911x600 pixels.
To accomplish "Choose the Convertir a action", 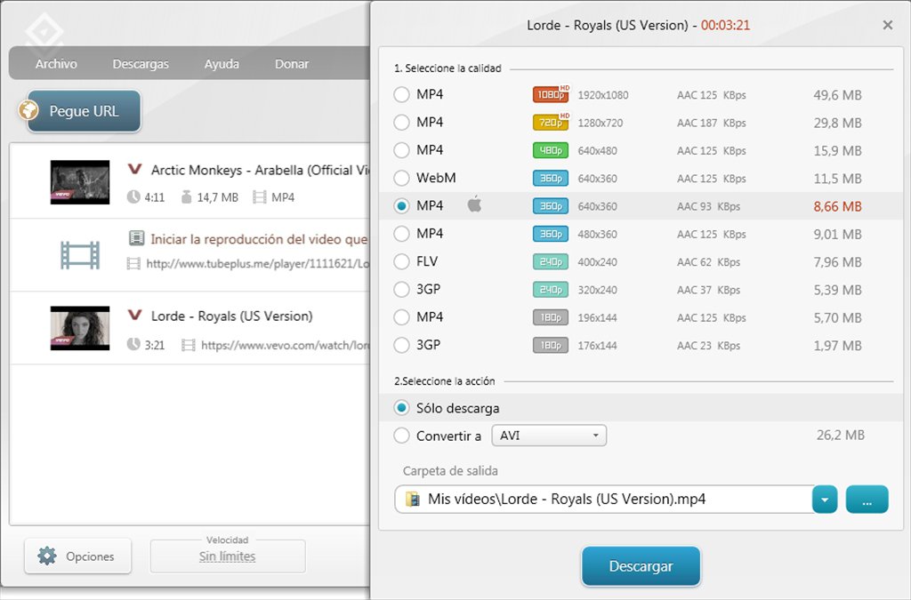I will click(x=401, y=436).
